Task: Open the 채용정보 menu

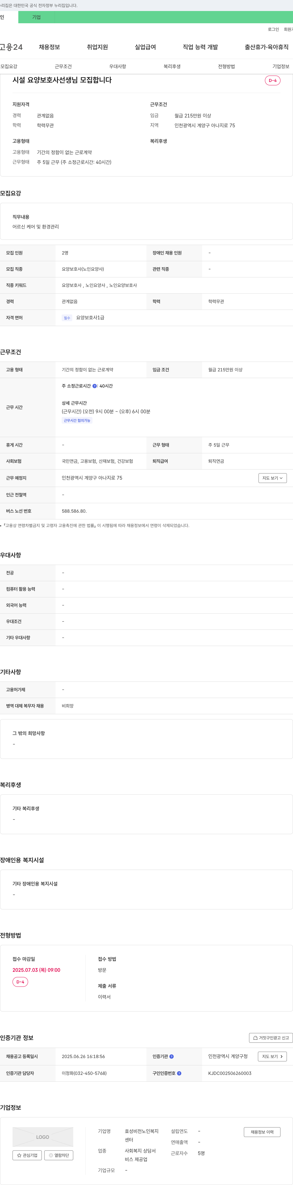Action: click(x=49, y=47)
